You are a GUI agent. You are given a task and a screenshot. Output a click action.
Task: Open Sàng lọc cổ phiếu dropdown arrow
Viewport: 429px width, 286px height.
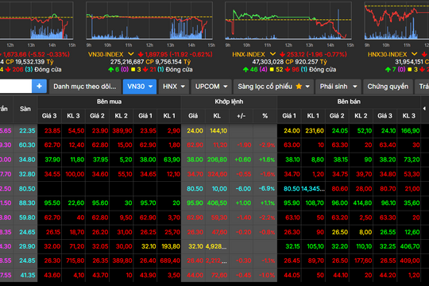pos(307,87)
